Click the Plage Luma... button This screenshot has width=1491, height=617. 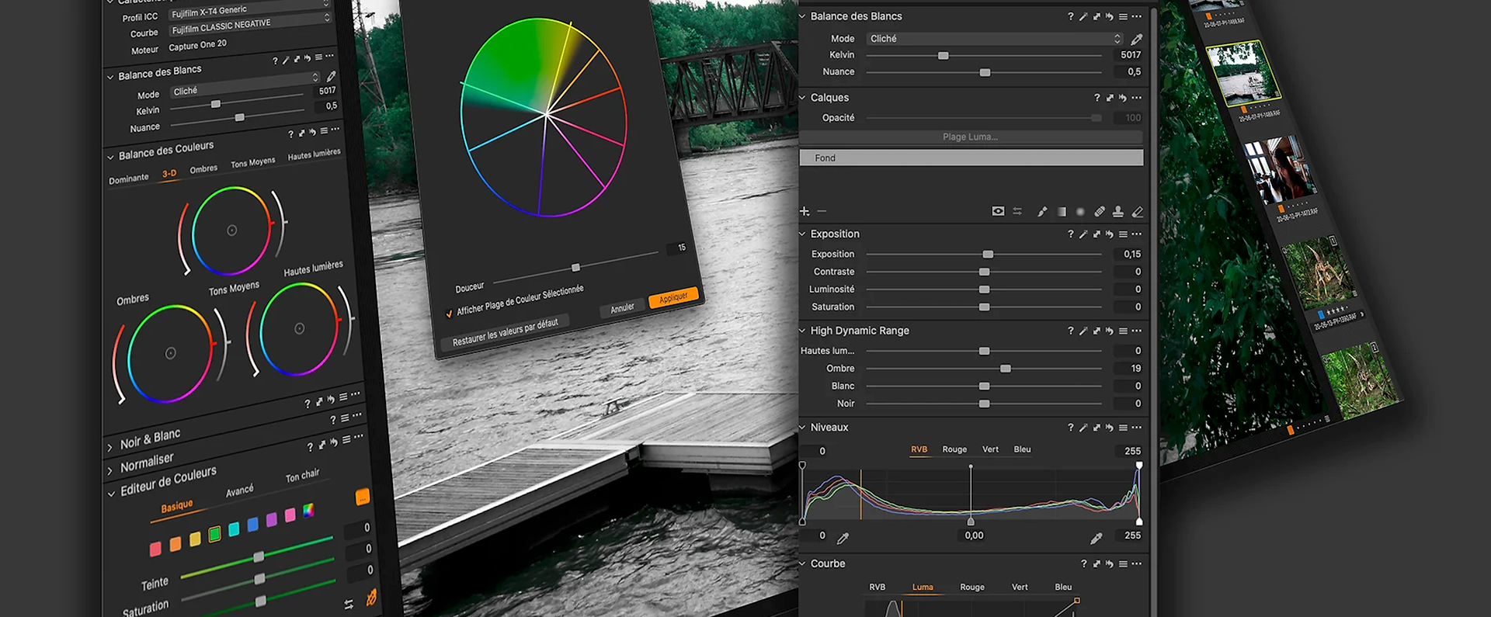point(971,137)
